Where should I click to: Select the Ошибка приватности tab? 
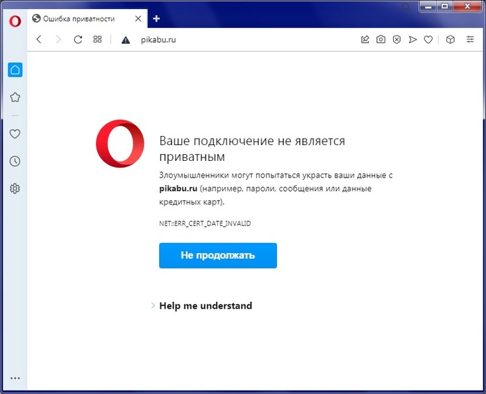[x=87, y=19]
